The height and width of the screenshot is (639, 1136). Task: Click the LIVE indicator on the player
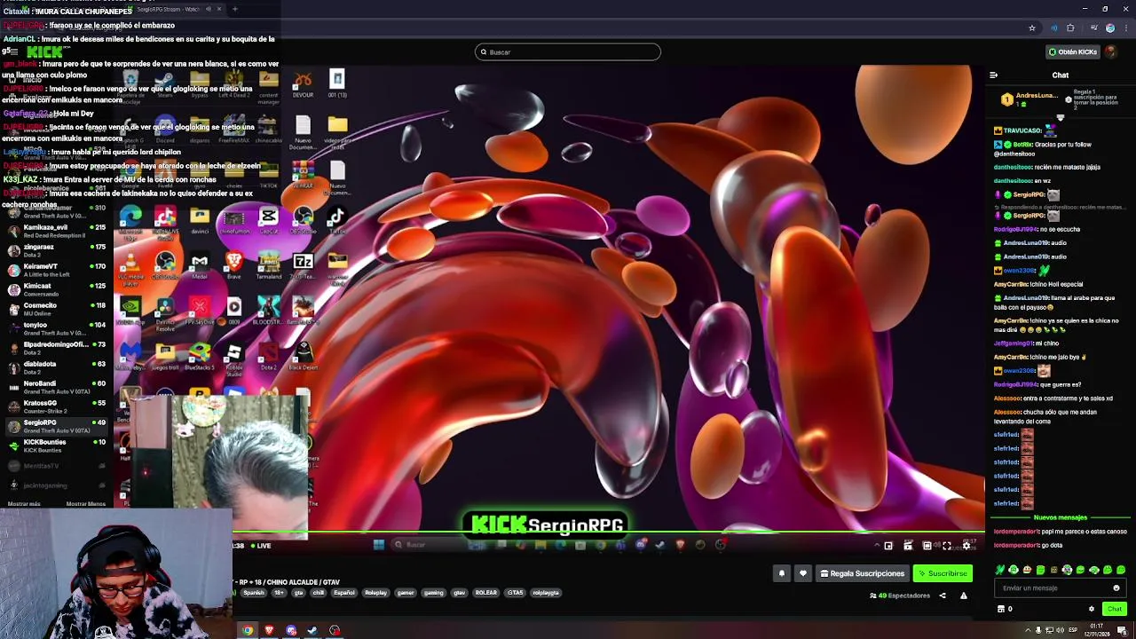point(260,546)
